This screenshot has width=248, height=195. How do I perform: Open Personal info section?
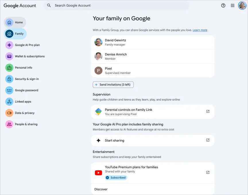click(x=24, y=68)
